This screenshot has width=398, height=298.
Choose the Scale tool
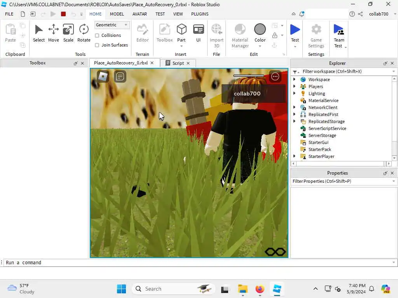pyautogui.click(x=68, y=33)
